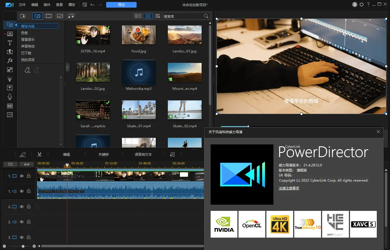Click the 导出 button

(x=121, y=5)
